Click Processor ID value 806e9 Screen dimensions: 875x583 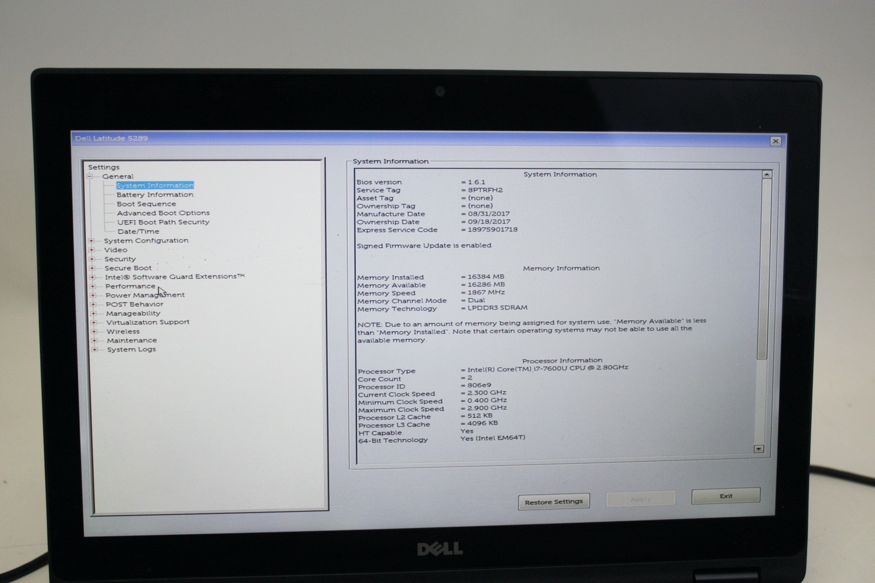(479, 385)
